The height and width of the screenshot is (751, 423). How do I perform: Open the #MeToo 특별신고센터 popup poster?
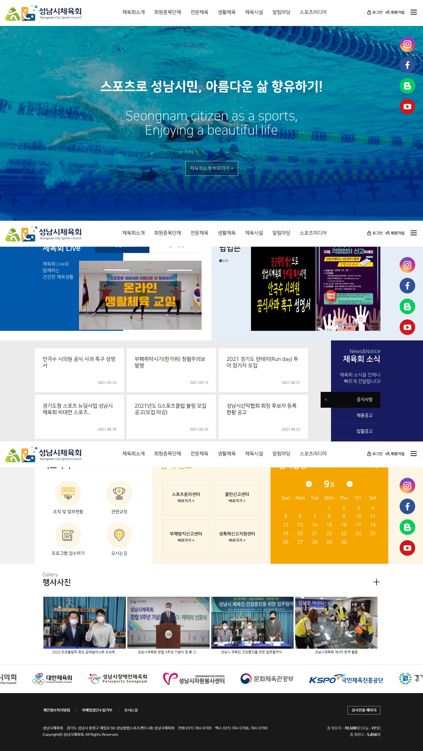click(348, 289)
